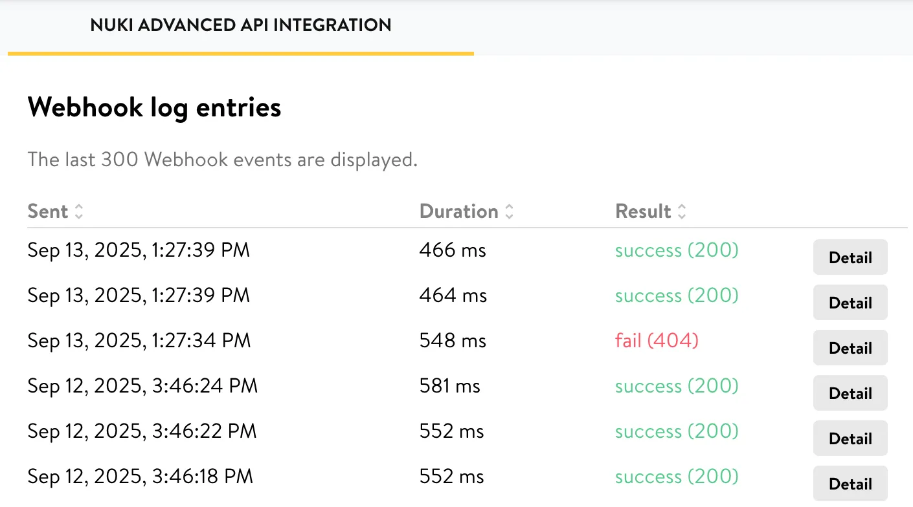This screenshot has width=913, height=507.
Task: Click the Duration column header label
Action: [458, 211]
